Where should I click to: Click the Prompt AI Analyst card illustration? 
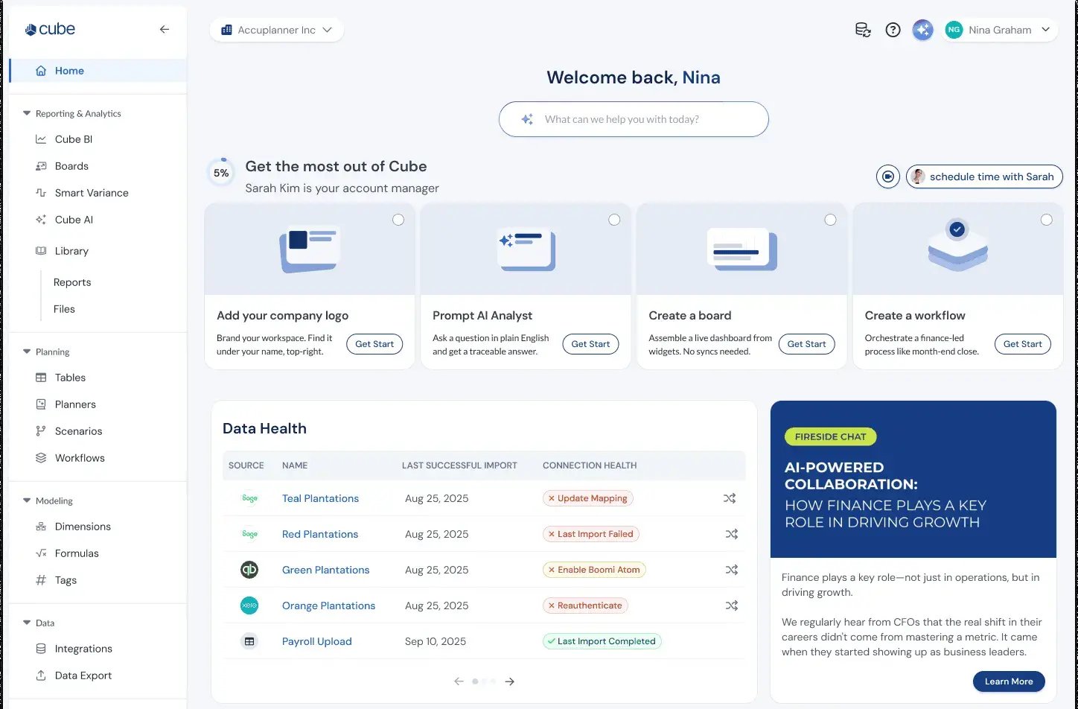point(526,249)
